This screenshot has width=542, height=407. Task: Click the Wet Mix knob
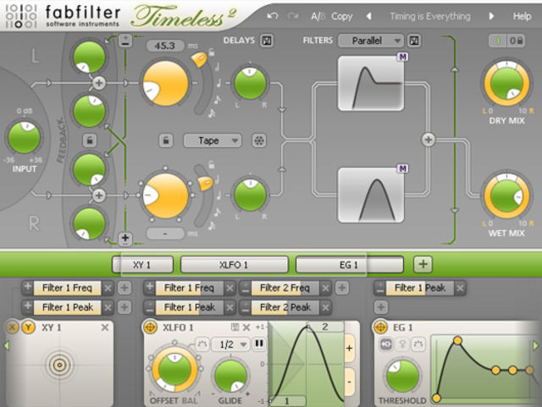(x=506, y=196)
